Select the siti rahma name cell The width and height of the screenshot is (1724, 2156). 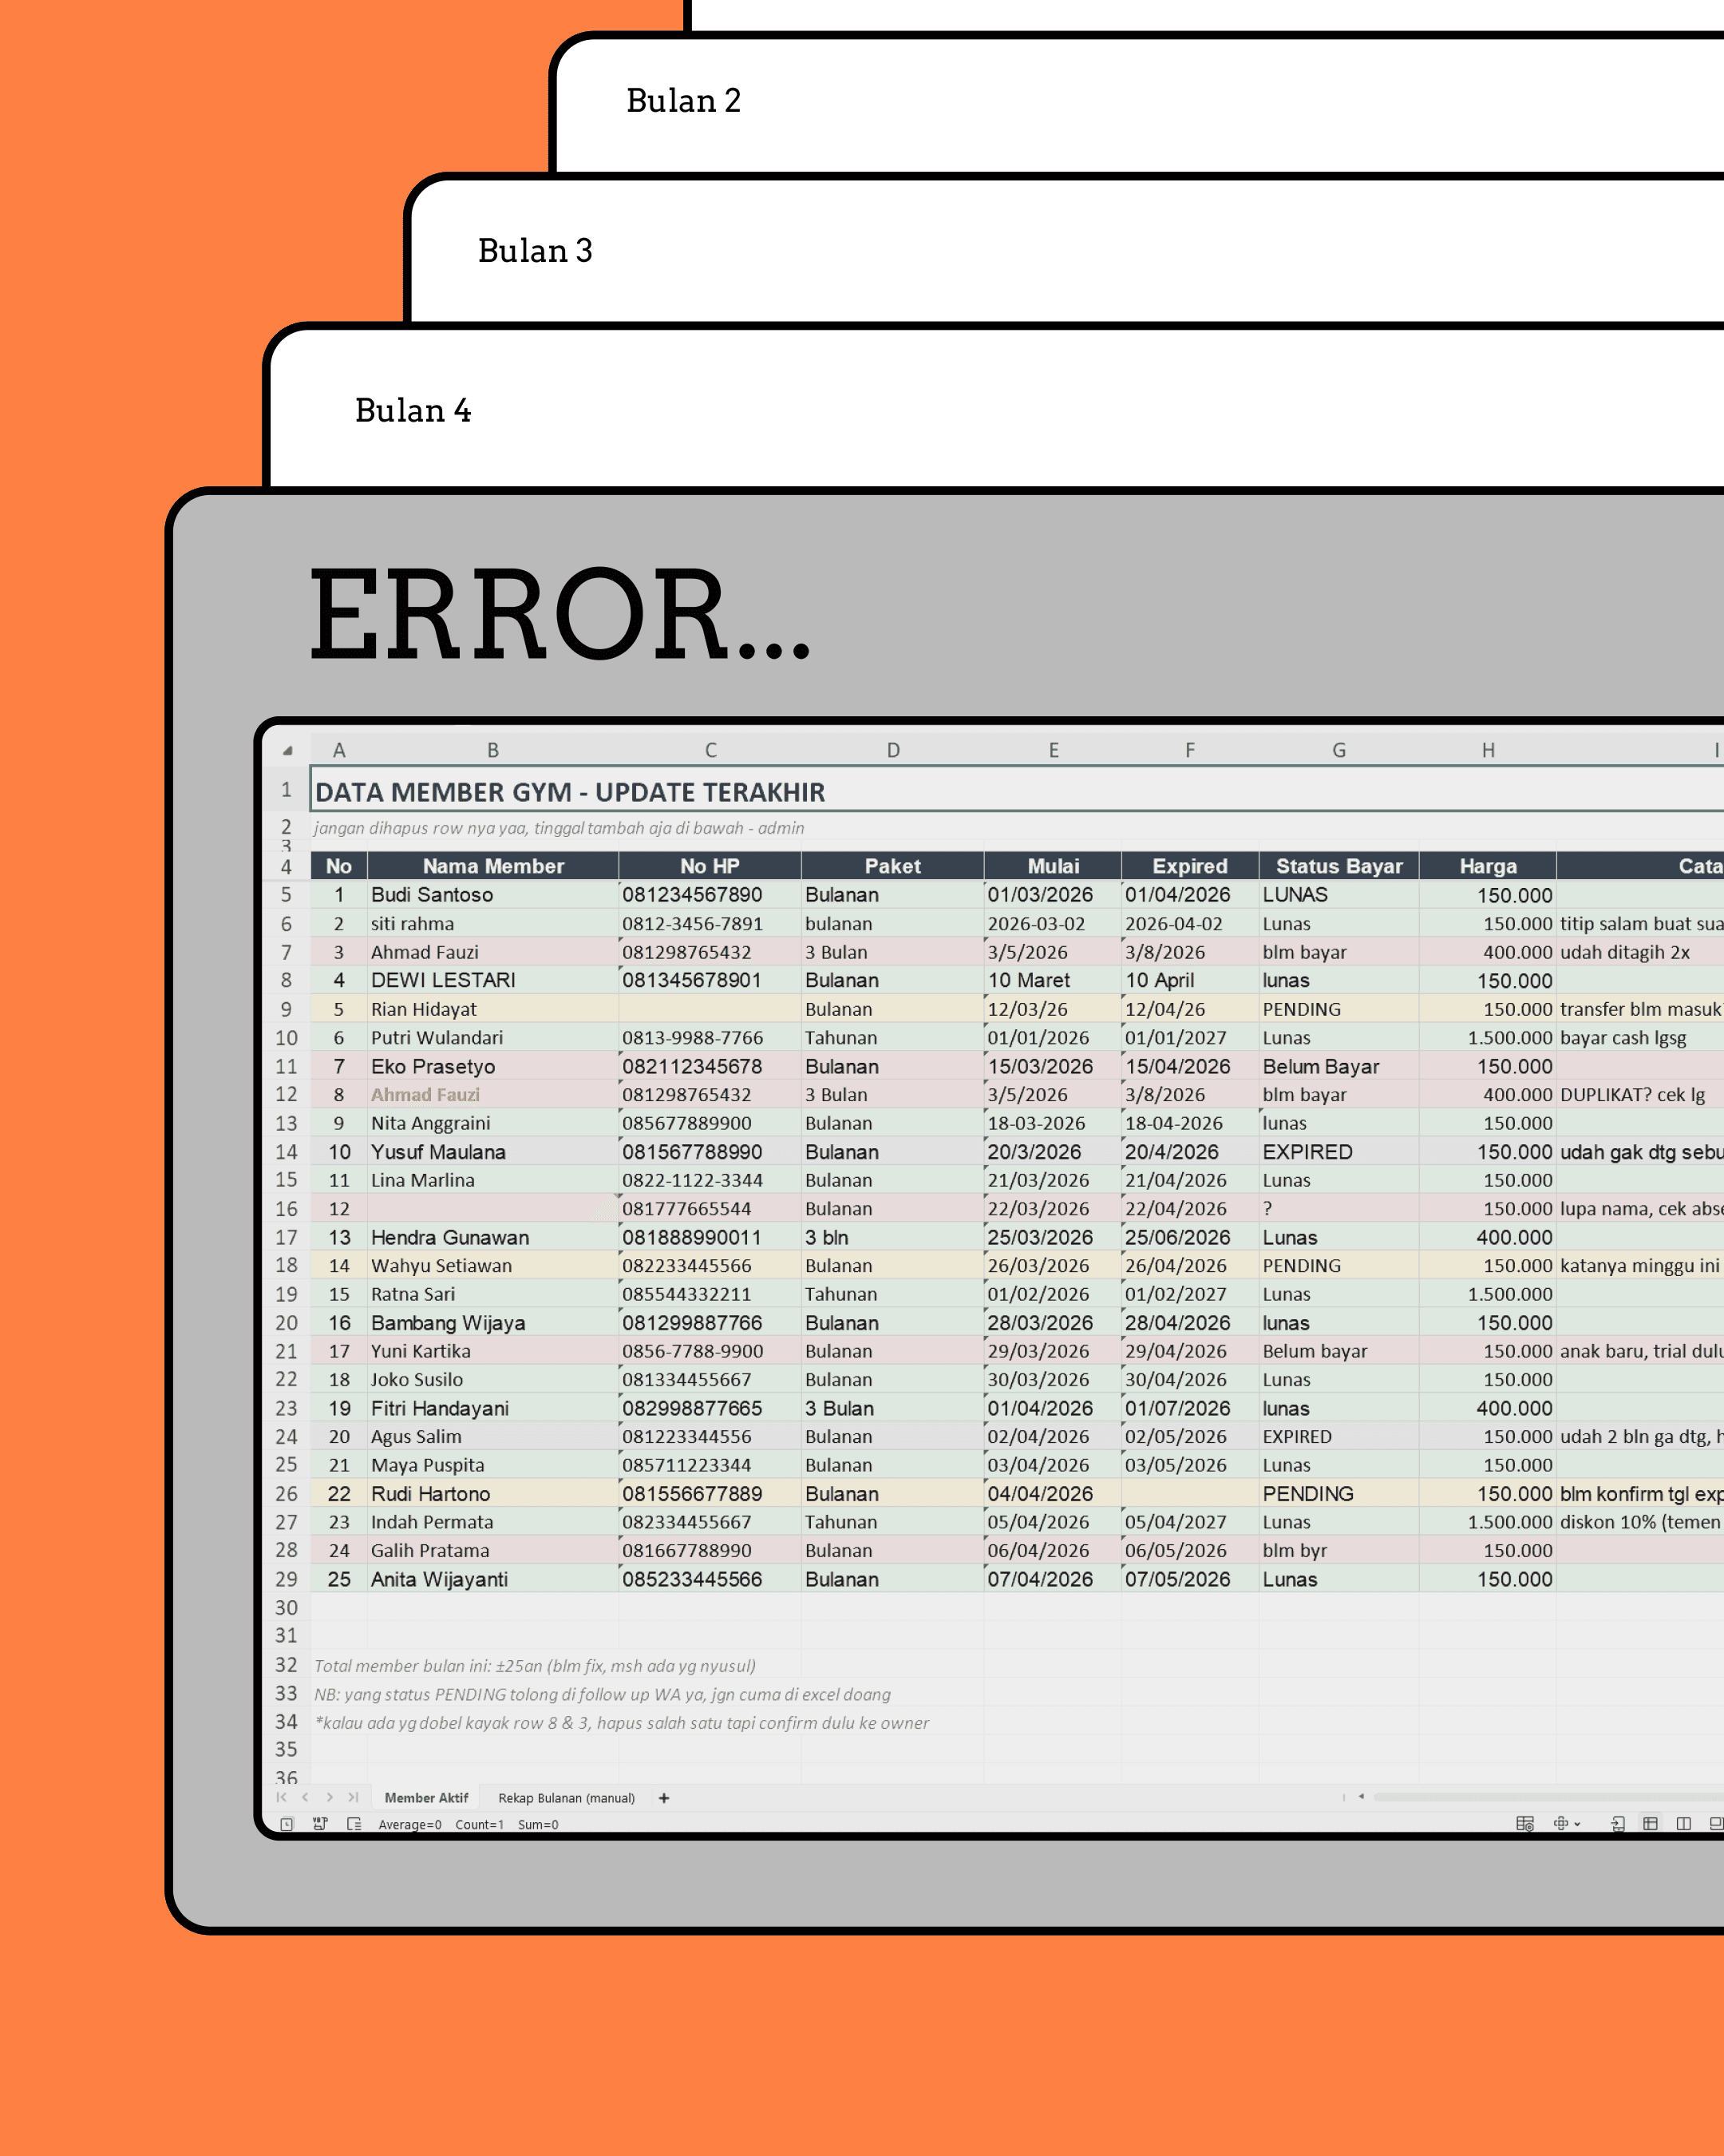click(x=494, y=924)
